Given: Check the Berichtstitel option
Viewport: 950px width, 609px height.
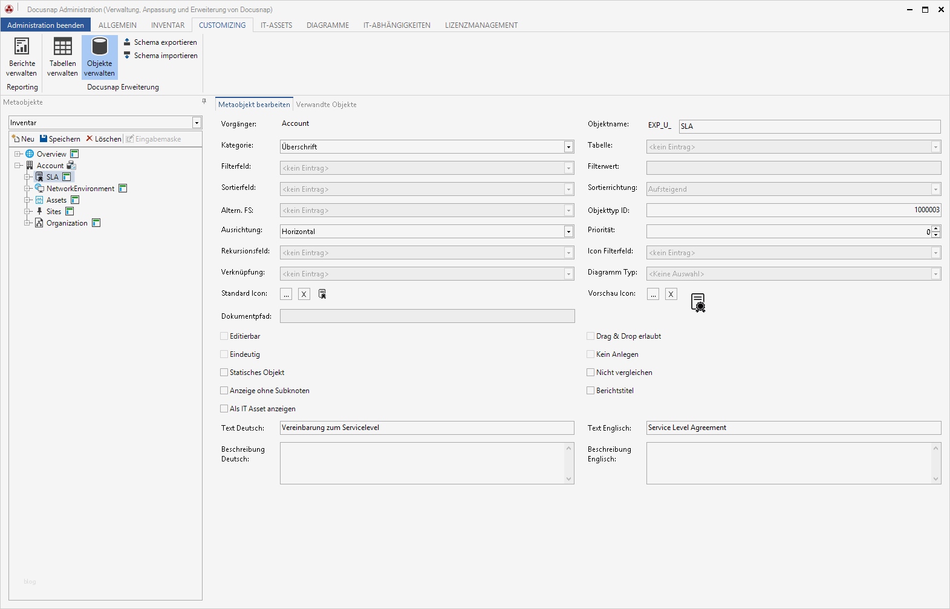Looking at the screenshot, I should tap(591, 391).
